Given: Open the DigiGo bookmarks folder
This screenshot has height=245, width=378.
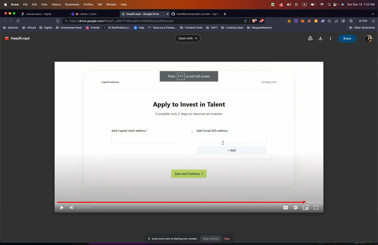Looking at the screenshot, I should (x=46, y=28).
